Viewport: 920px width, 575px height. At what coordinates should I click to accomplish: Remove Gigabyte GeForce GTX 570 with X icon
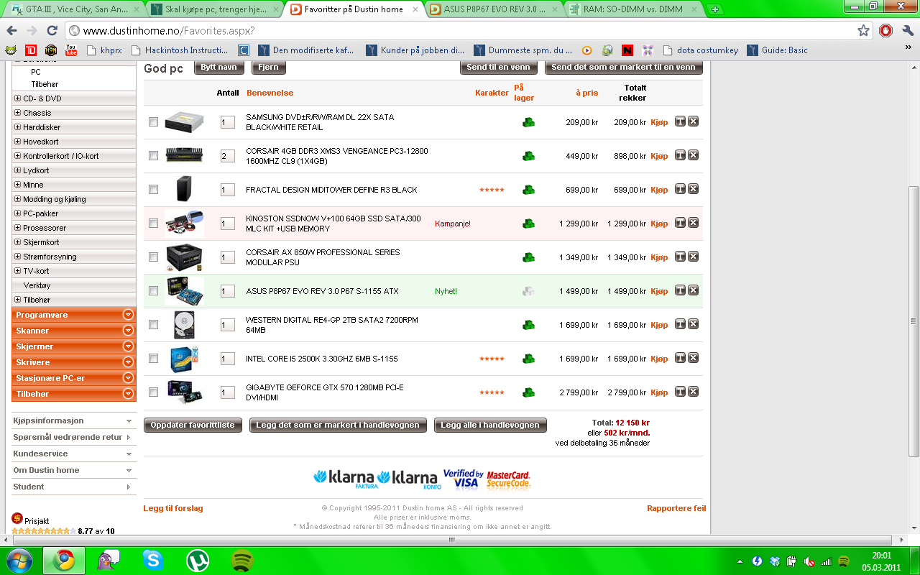(694, 392)
